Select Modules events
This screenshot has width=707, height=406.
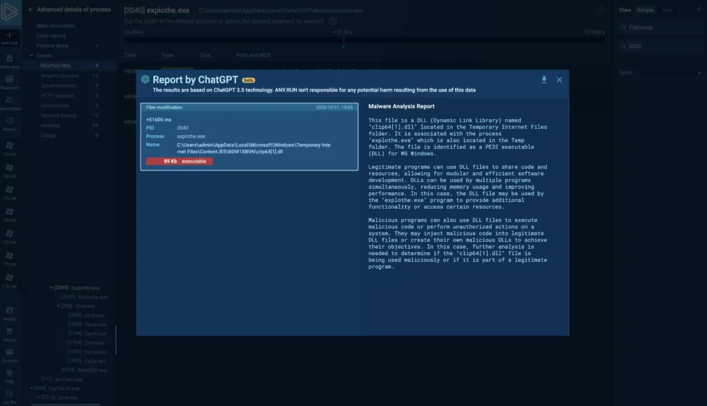pos(70,125)
